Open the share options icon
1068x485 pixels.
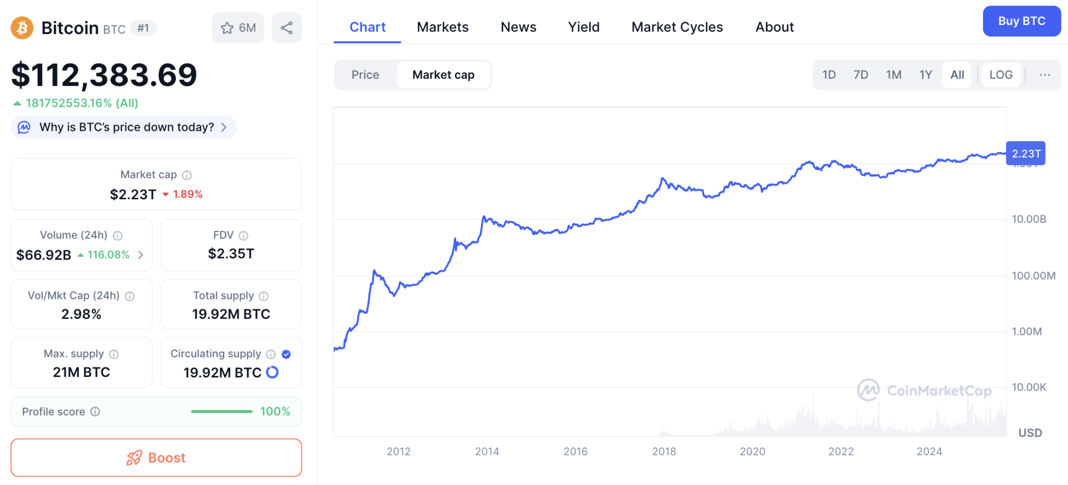[287, 28]
